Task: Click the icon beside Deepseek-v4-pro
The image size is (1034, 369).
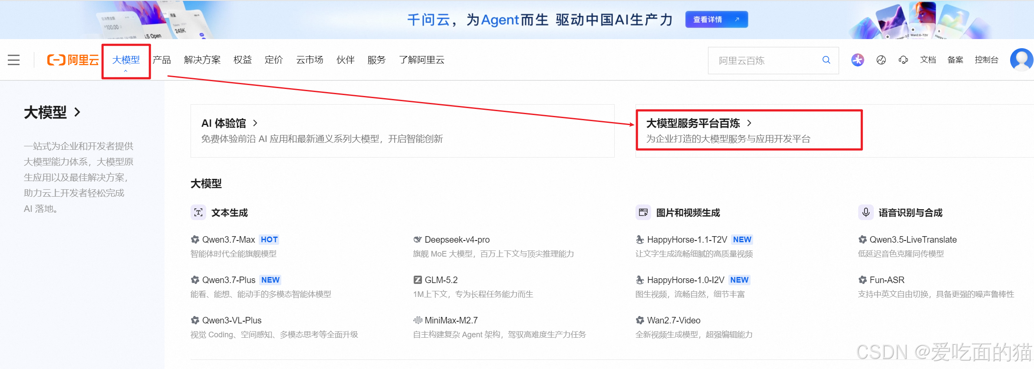Action: click(418, 239)
